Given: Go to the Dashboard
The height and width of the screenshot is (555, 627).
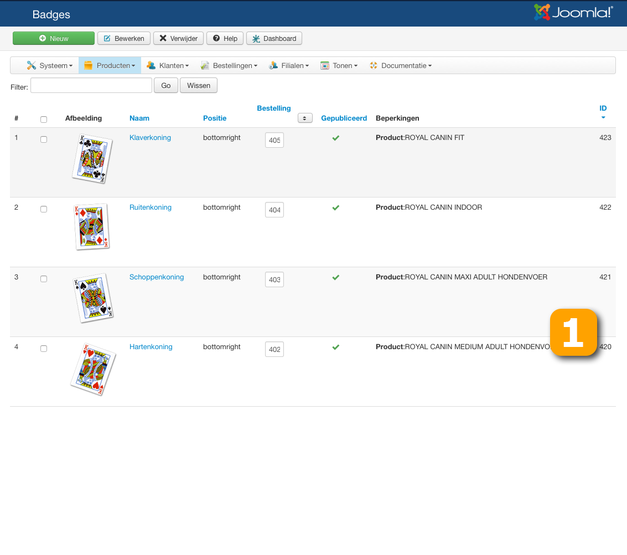Looking at the screenshot, I should point(274,38).
